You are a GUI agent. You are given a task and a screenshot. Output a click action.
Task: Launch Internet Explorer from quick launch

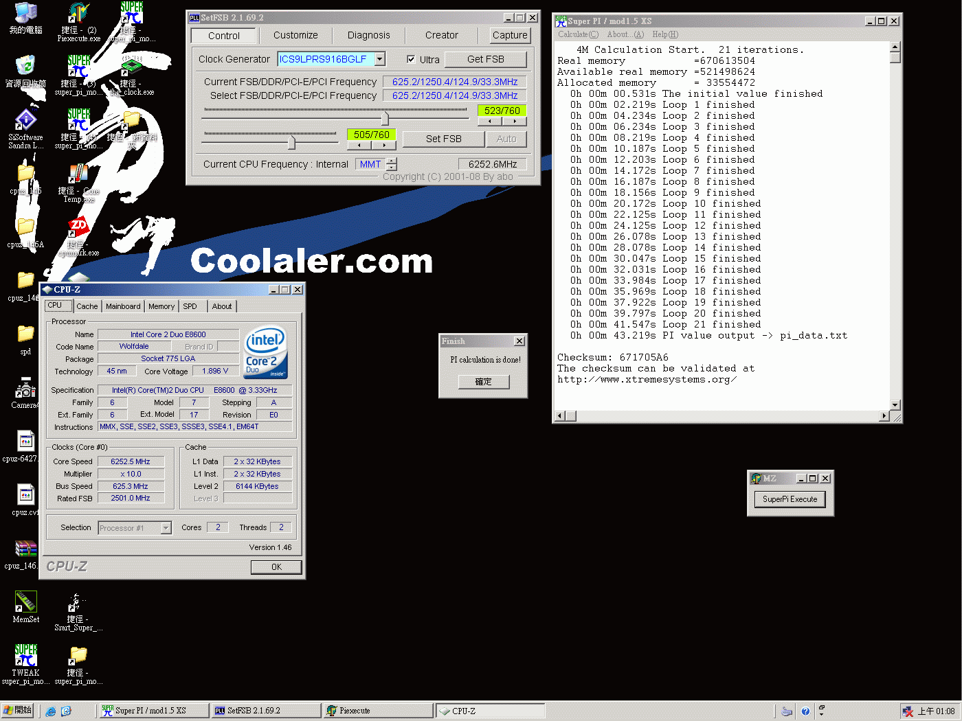[x=50, y=711]
